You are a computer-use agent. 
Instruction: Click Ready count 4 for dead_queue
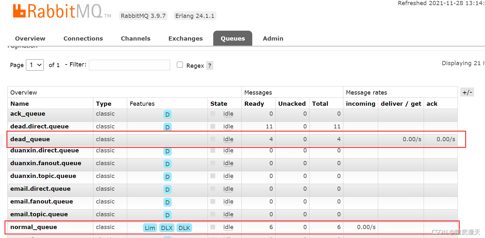[271, 139]
